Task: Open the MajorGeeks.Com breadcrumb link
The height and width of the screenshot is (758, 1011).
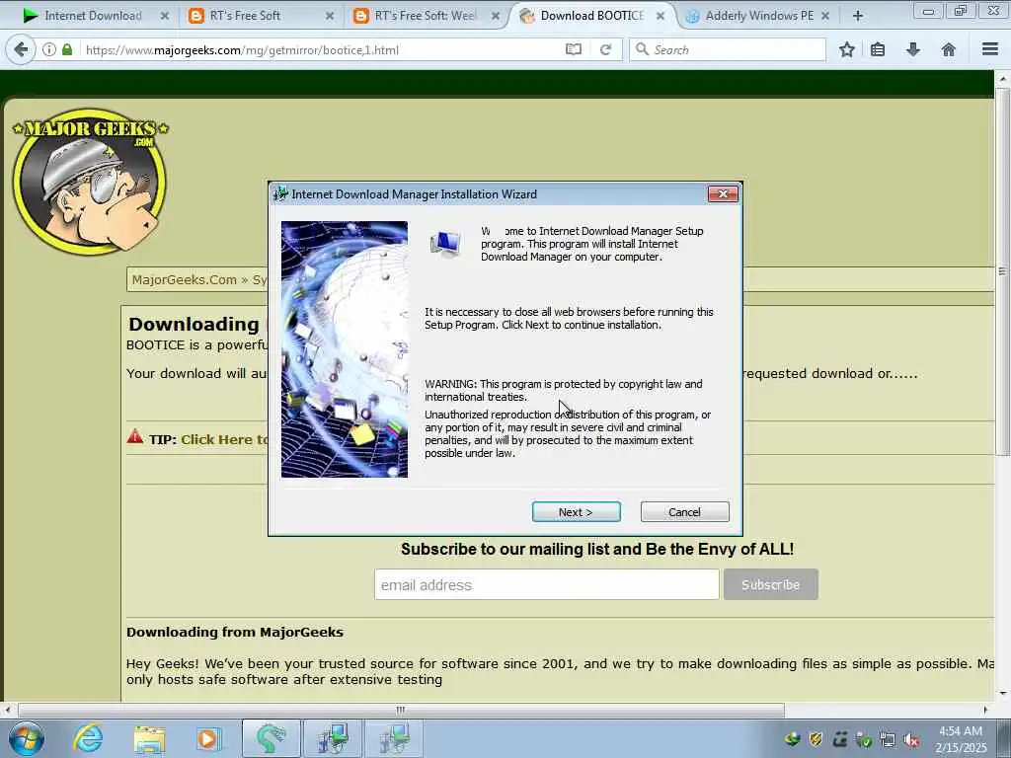Action: (185, 279)
